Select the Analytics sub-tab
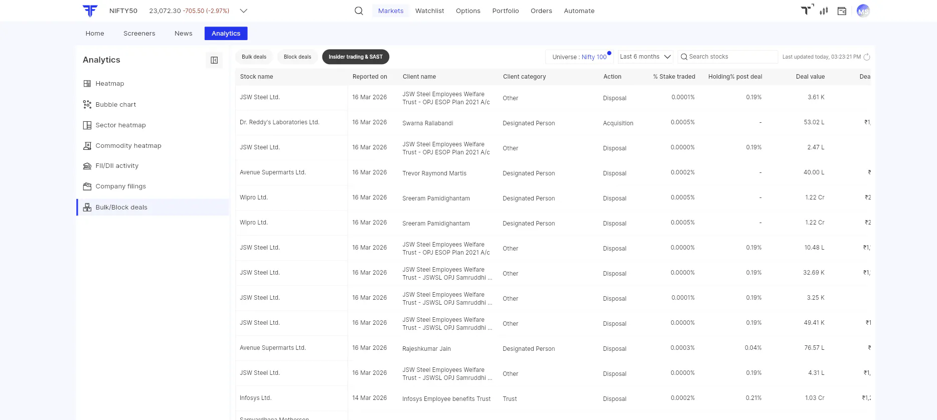Image resolution: width=937 pixels, height=420 pixels. click(226, 34)
